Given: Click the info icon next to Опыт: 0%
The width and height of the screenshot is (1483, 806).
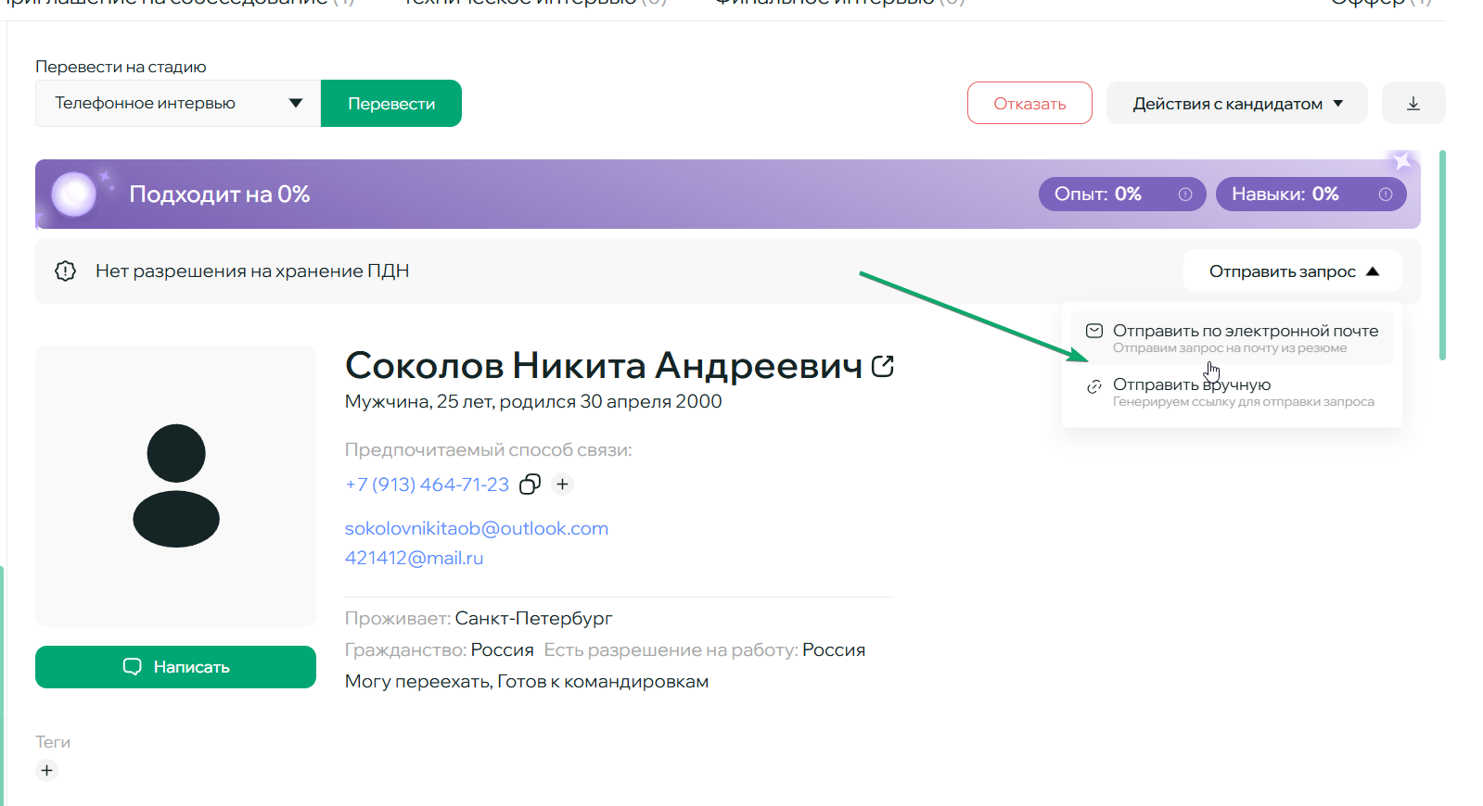Looking at the screenshot, I should click(x=1185, y=195).
